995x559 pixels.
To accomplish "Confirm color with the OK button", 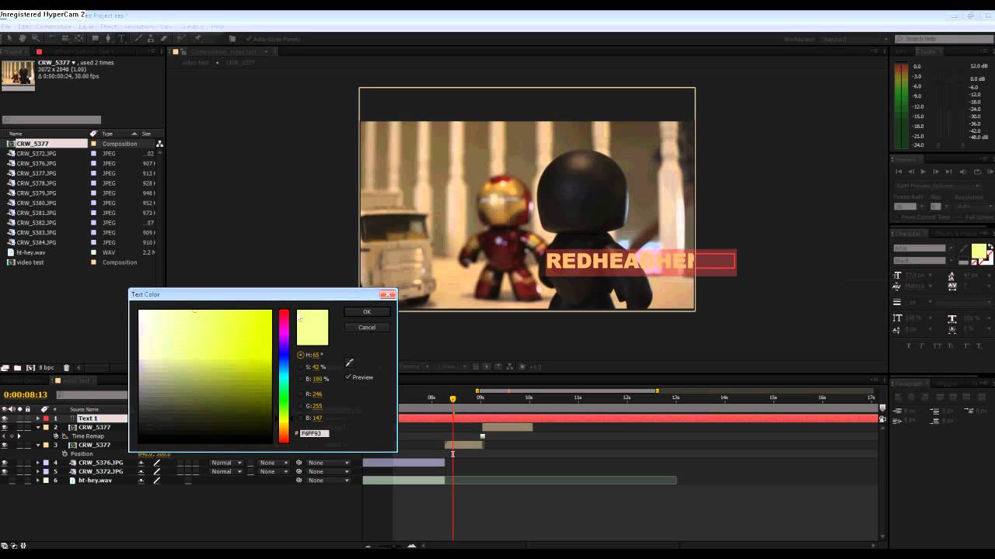I will click(367, 312).
